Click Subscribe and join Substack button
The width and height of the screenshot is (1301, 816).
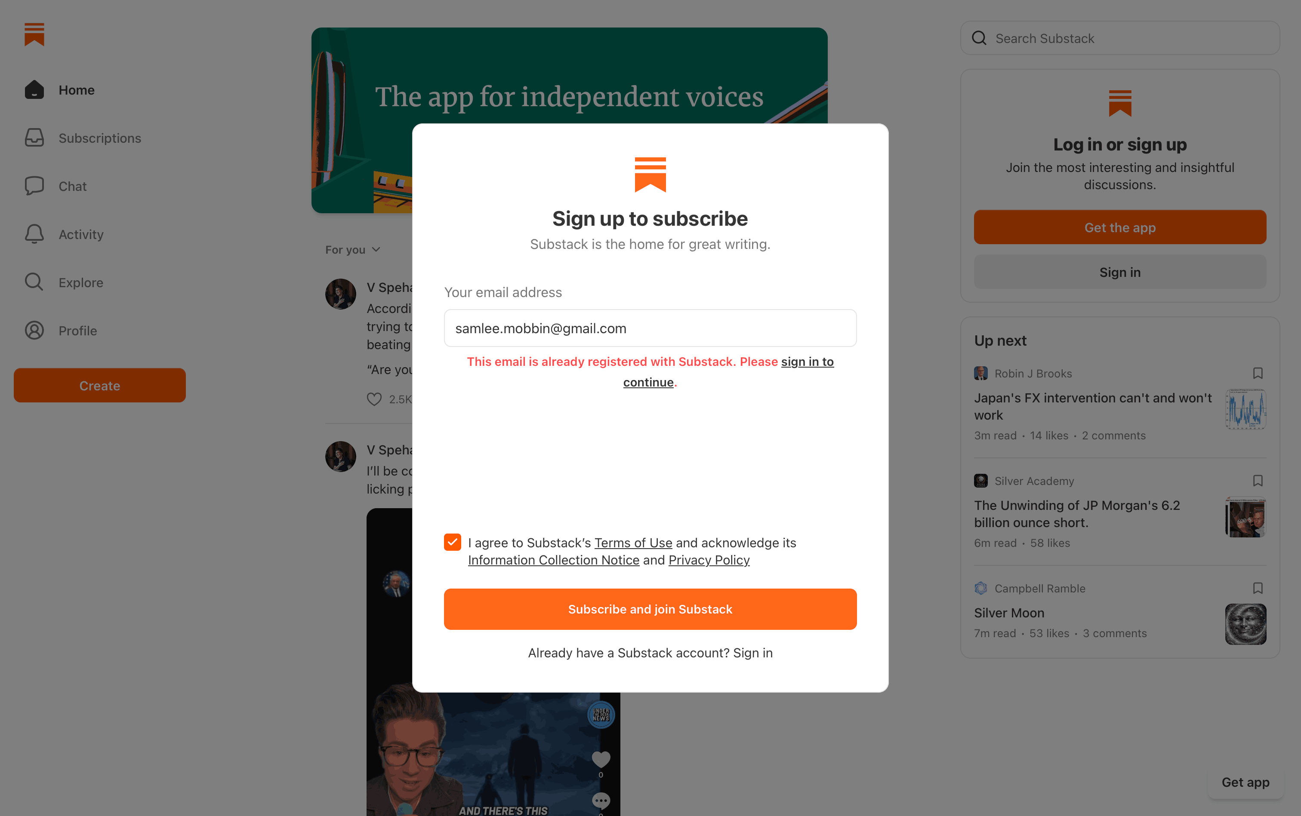(x=650, y=609)
